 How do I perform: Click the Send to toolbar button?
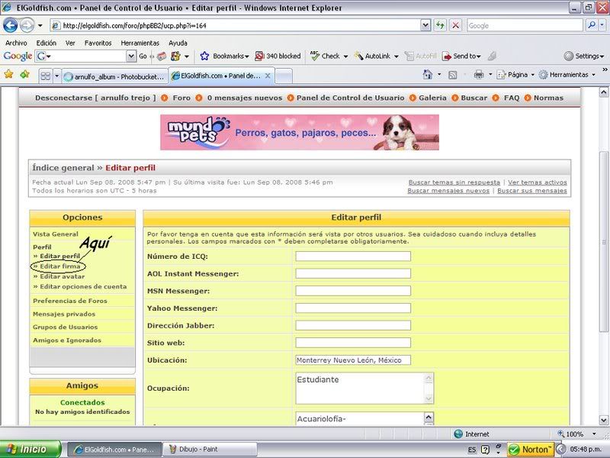(x=462, y=56)
